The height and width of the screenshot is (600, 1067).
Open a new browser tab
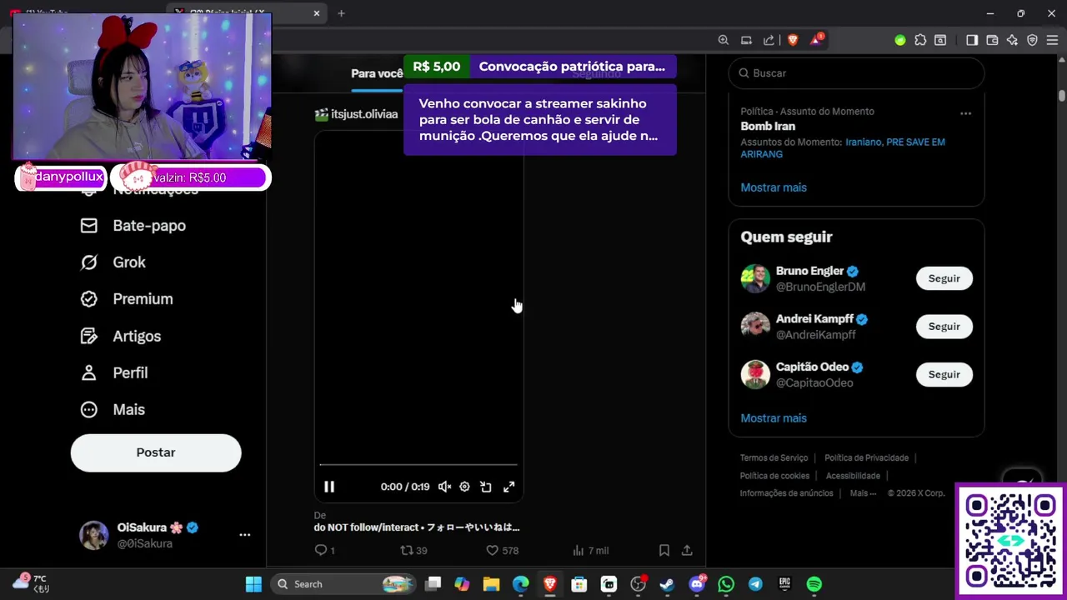[x=341, y=13]
